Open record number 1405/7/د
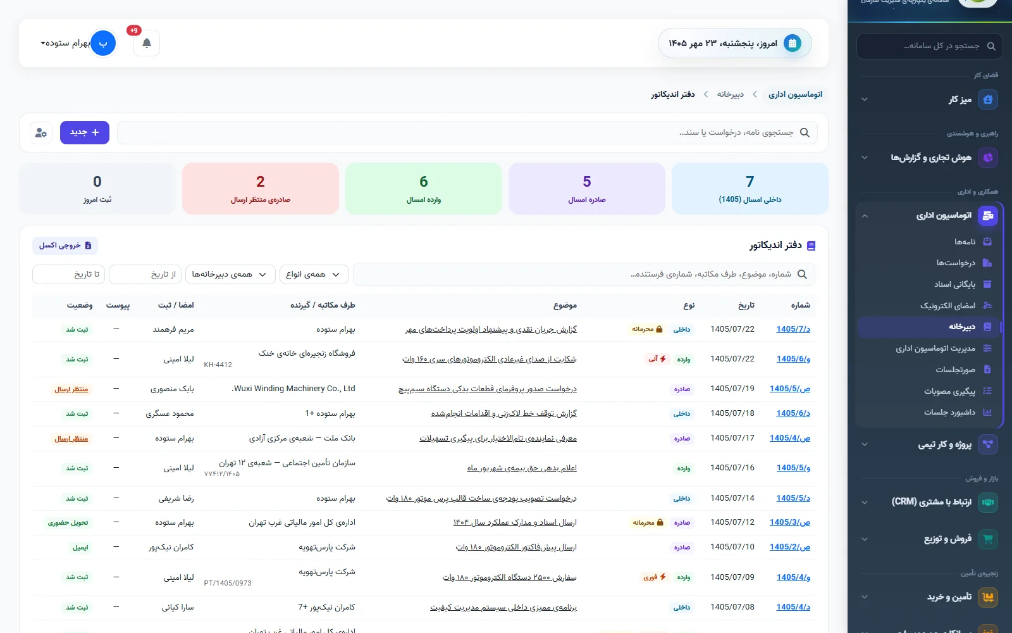This screenshot has height=633, width=1012. pyautogui.click(x=793, y=329)
